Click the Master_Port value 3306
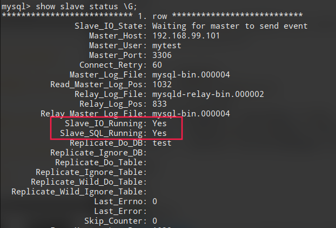 (x=162, y=55)
